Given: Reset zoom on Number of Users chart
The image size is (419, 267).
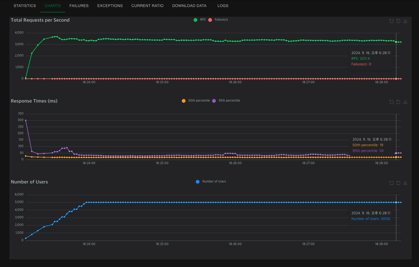Looking at the screenshot, I should pyautogui.click(x=398, y=183).
